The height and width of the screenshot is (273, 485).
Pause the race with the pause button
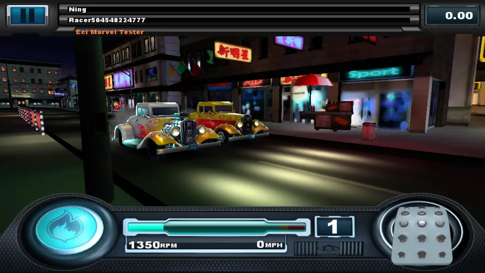(x=28, y=16)
